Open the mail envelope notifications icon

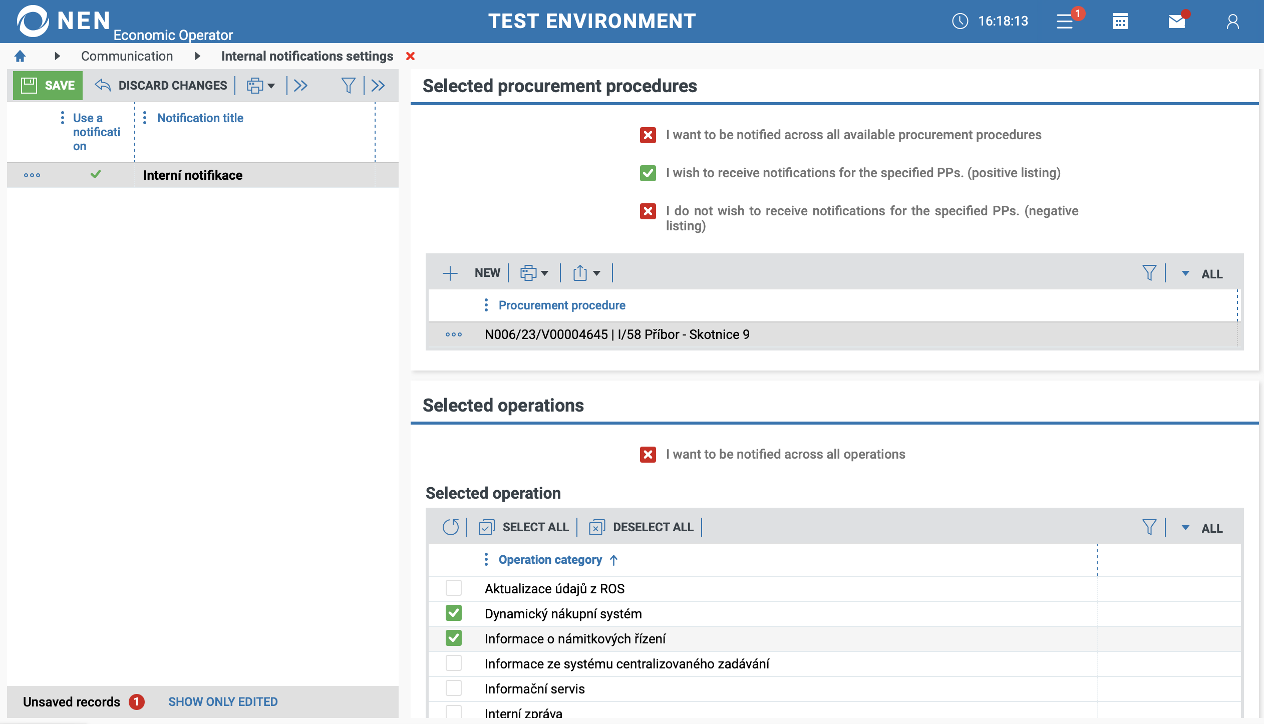(1177, 21)
